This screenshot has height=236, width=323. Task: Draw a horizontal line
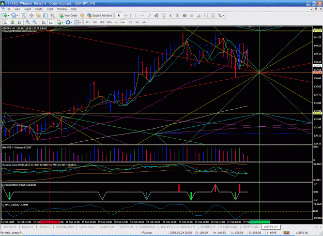[x=142, y=16]
